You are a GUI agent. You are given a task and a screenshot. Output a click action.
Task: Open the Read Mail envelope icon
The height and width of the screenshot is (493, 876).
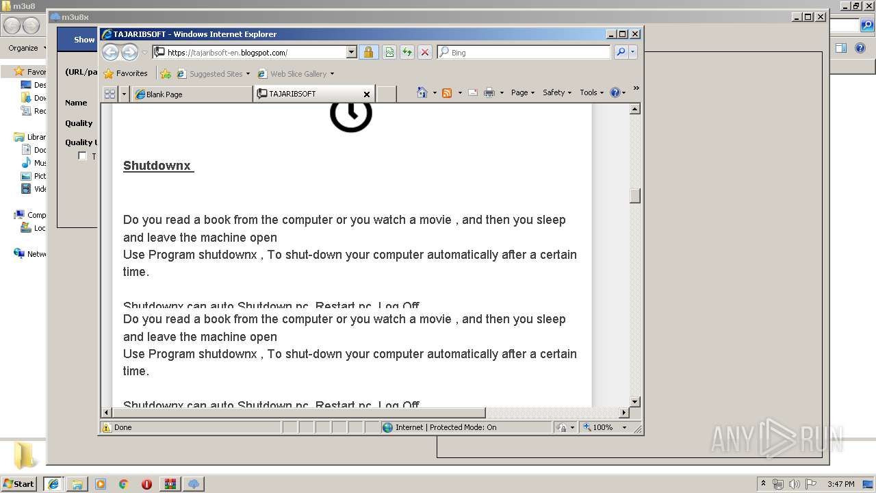click(x=473, y=92)
